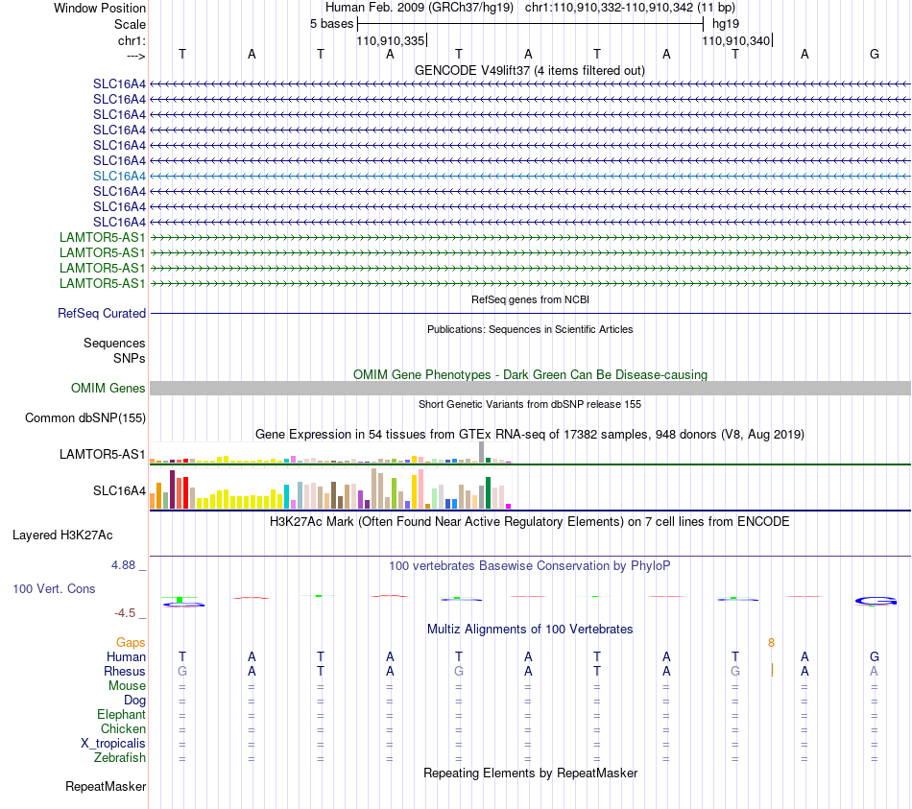Open the GTEx Gene Expression in 54 tissues title

(530, 435)
